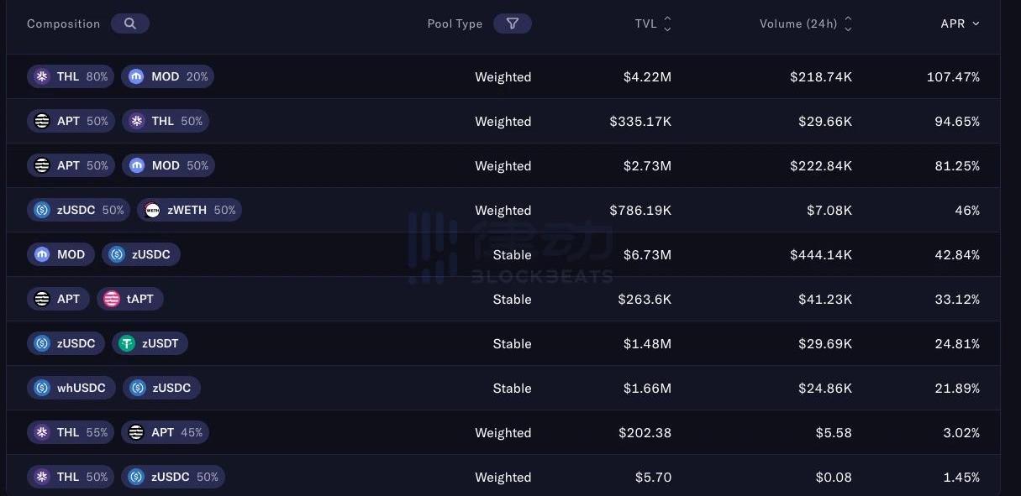Sort by Volume (24h) column arrows
The image size is (1021, 496).
(x=848, y=23)
